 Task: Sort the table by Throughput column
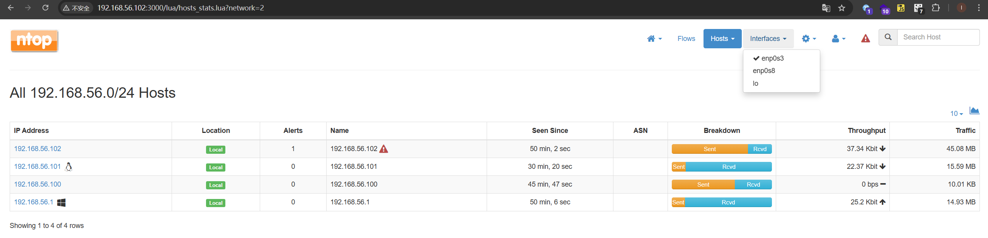pos(866,131)
